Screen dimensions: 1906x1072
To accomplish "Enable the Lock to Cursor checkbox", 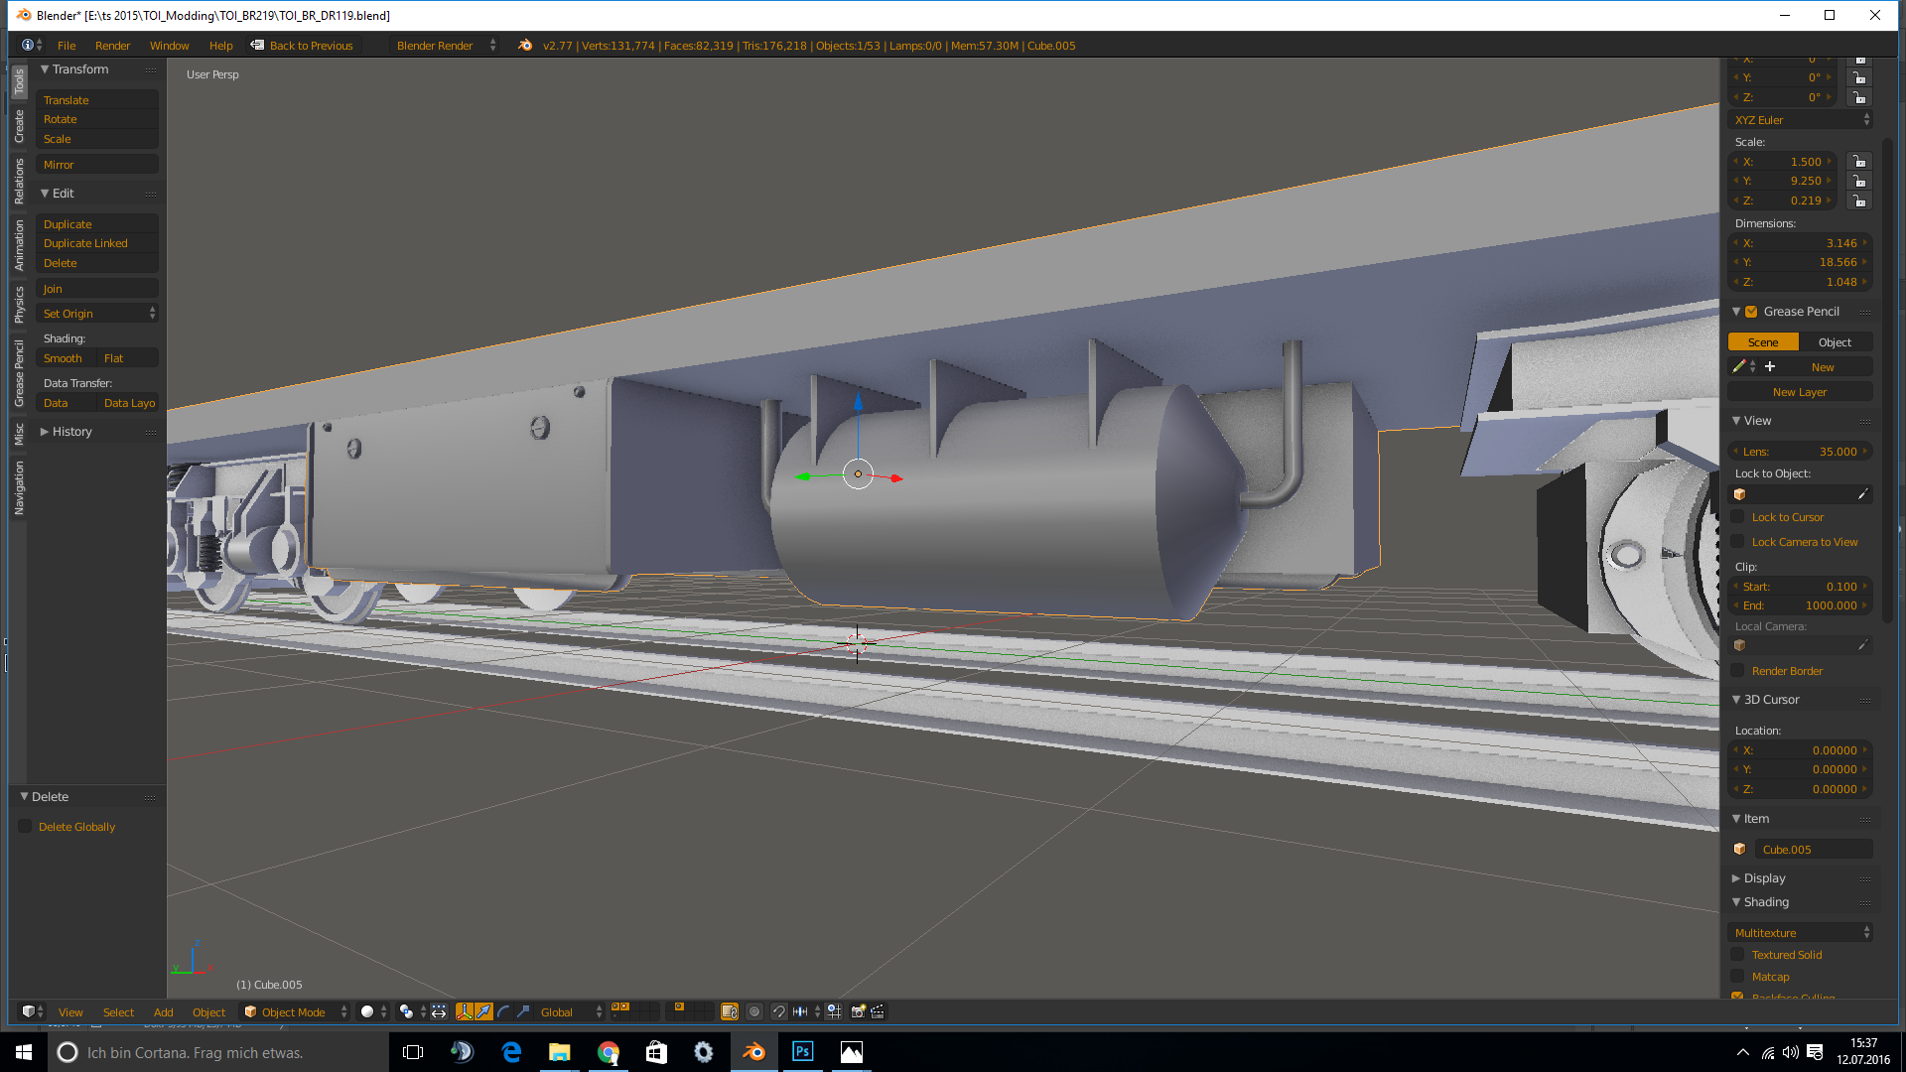I will [x=1737, y=517].
